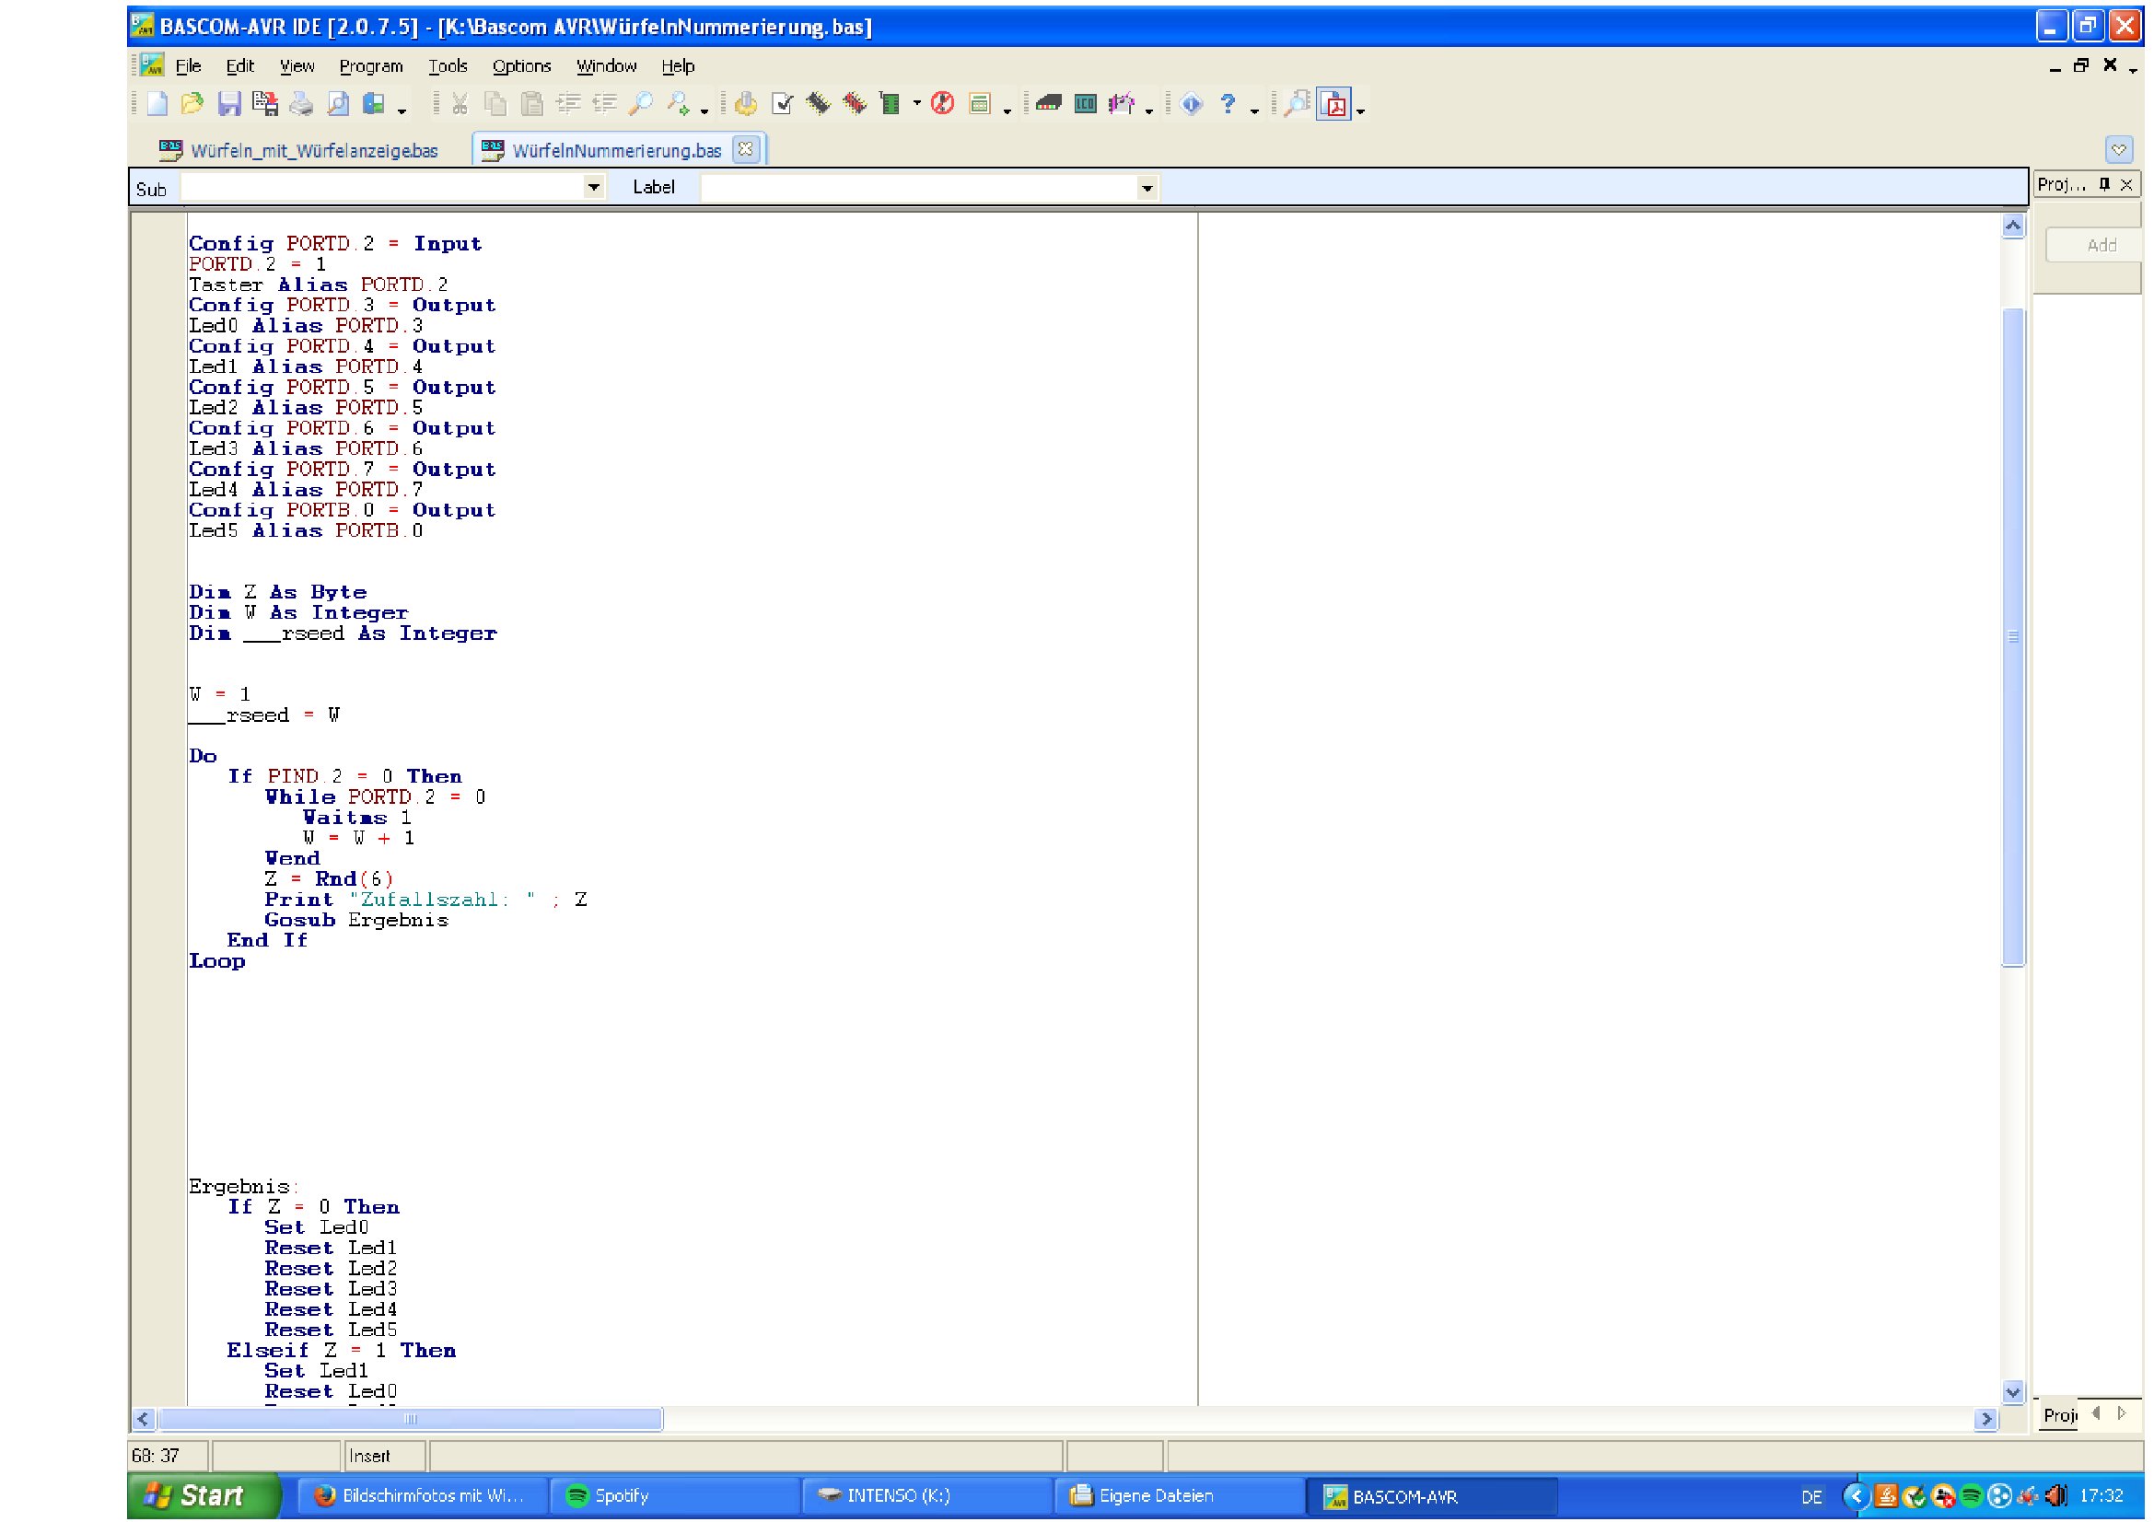Click the Save file floppy icon

click(229, 104)
